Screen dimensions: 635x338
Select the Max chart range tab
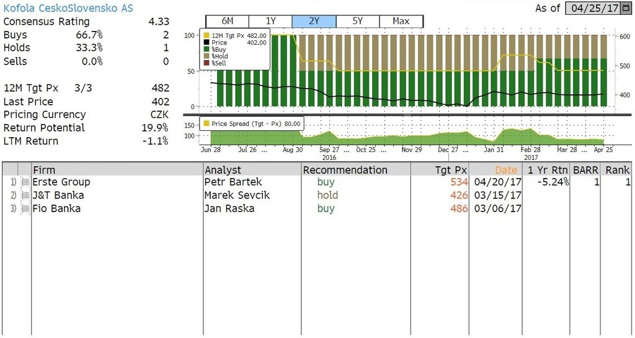[x=401, y=22]
